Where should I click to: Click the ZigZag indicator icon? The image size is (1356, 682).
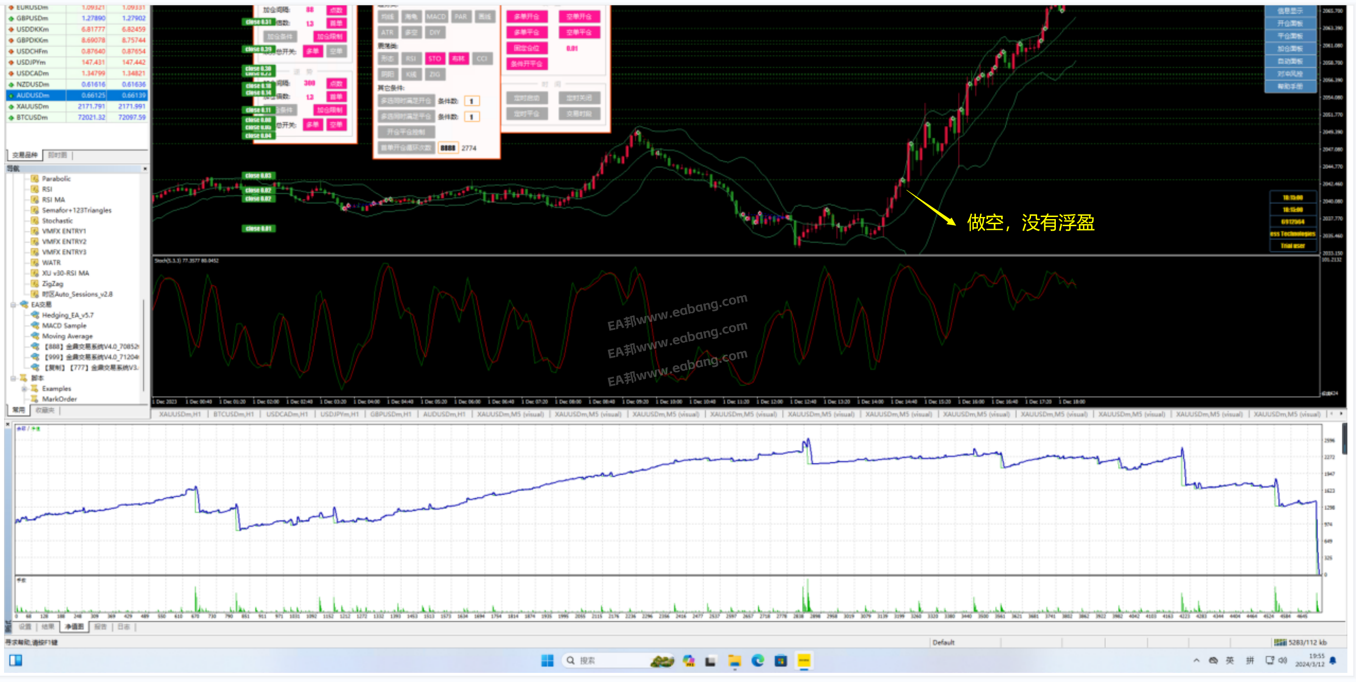click(x=35, y=284)
